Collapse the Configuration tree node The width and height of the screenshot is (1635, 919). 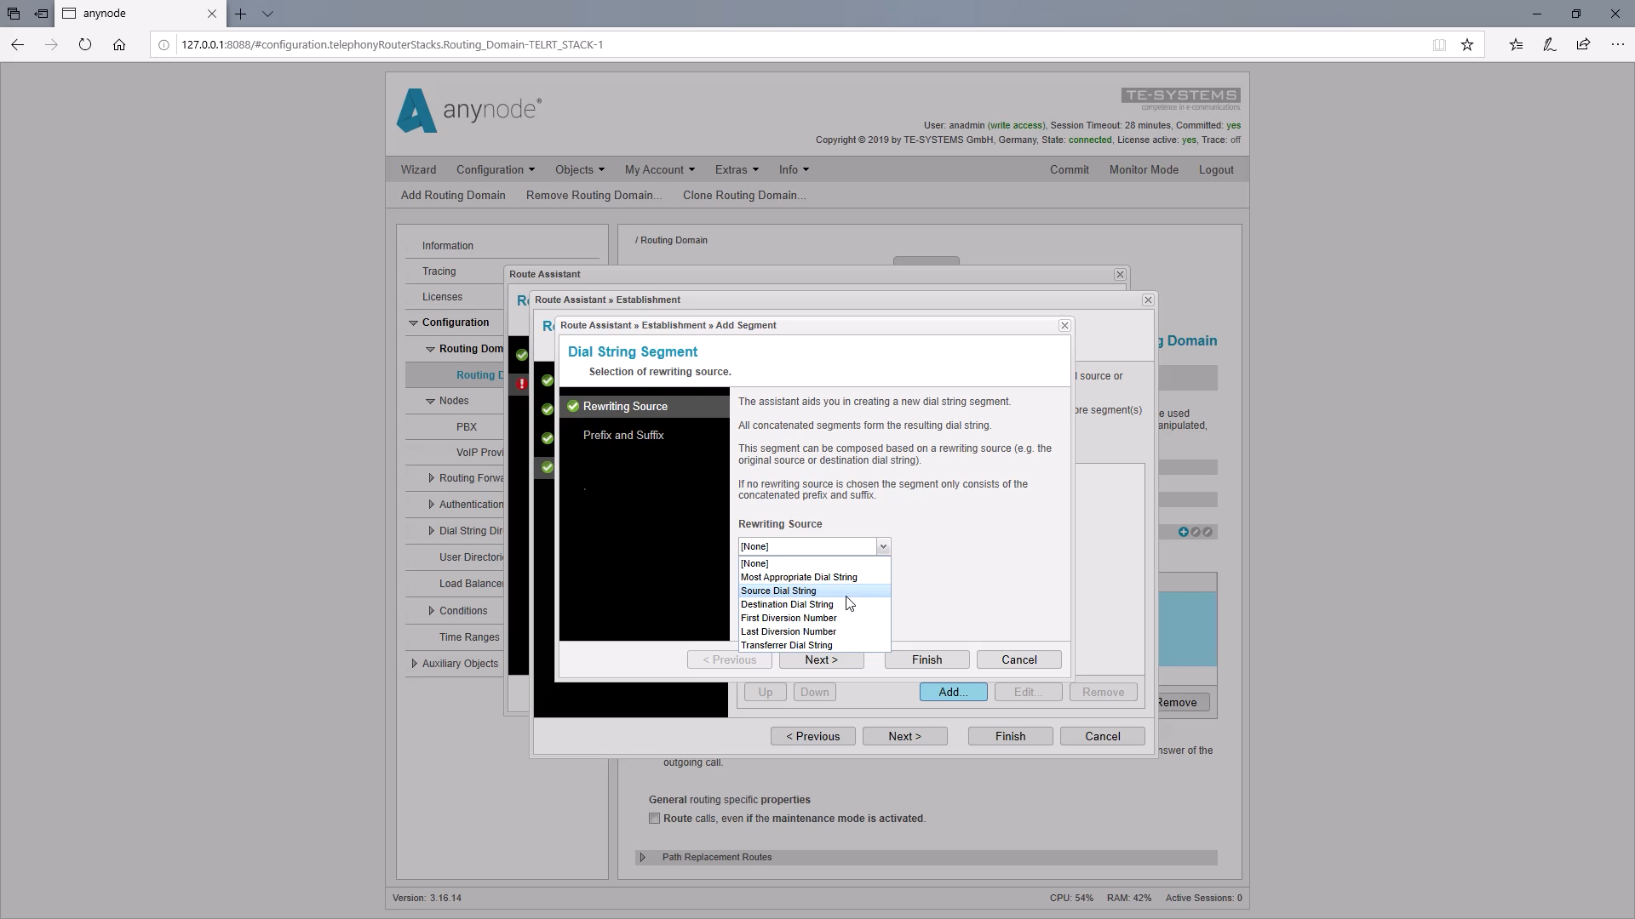(413, 323)
